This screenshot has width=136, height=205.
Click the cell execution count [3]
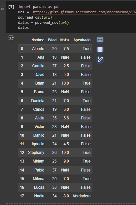[x=11, y=7]
